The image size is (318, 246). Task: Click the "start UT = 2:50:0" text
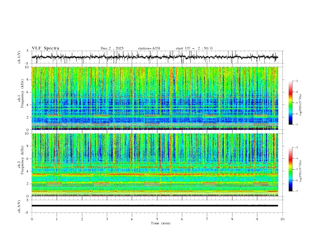(x=194, y=48)
